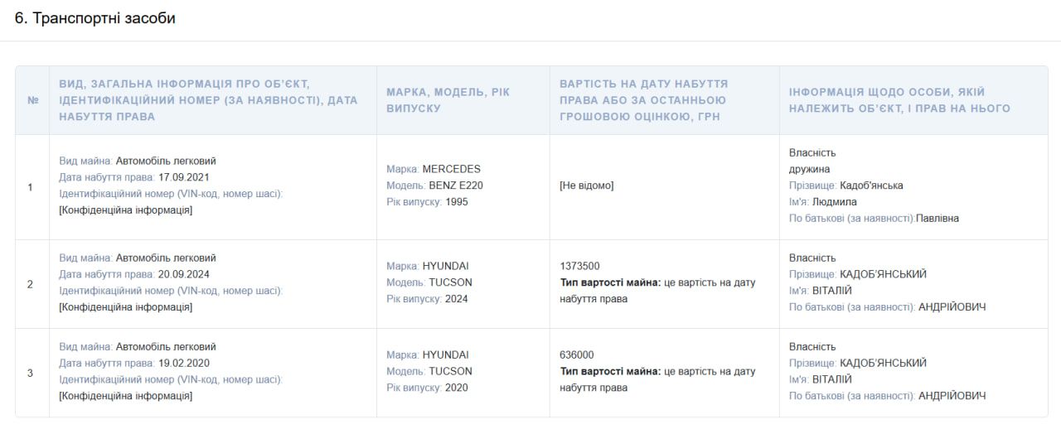Image resolution: width=1061 pixels, height=434 pixels.
Task: Click the production year 2024
Action: point(456,299)
